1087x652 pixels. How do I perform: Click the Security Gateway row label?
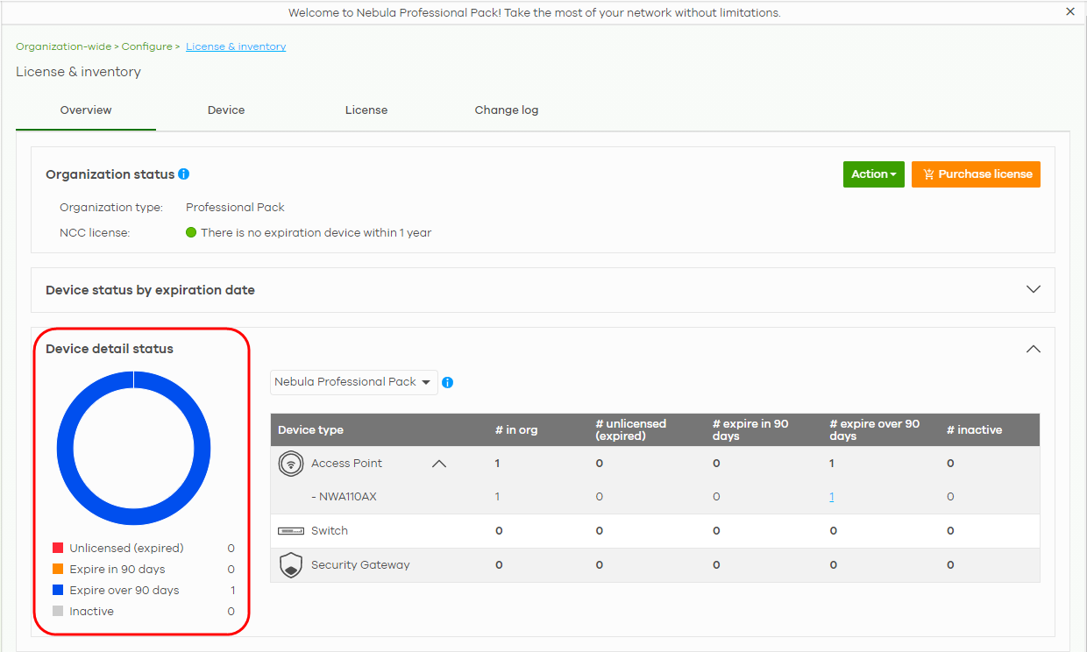360,565
